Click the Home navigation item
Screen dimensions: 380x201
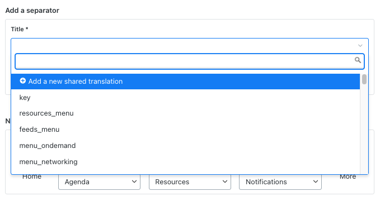coord(32,176)
